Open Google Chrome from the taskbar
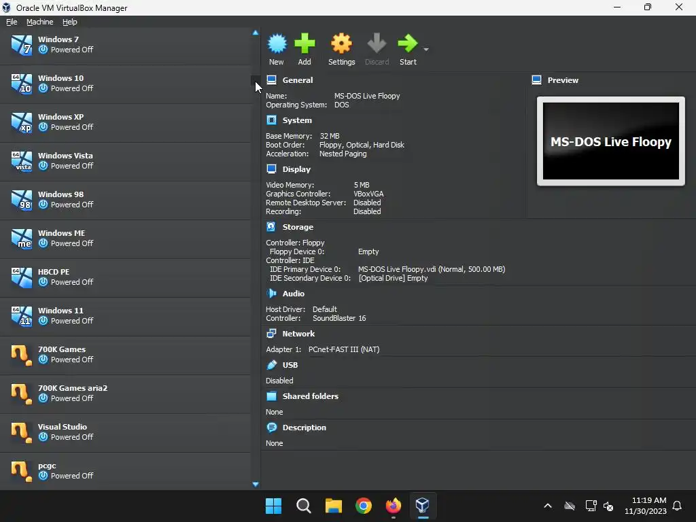 (364, 506)
